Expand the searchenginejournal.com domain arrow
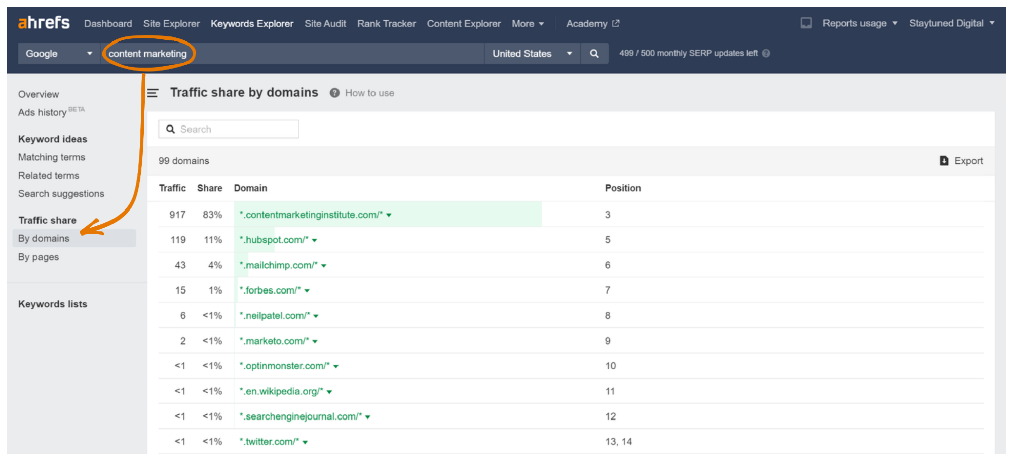The height and width of the screenshot is (461, 1013). [x=368, y=417]
